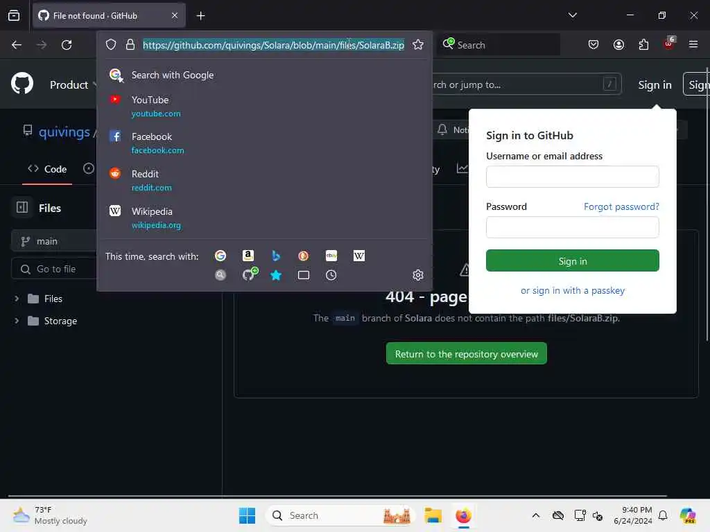
Task: Click the taskbar Search box
Action: coord(340,515)
